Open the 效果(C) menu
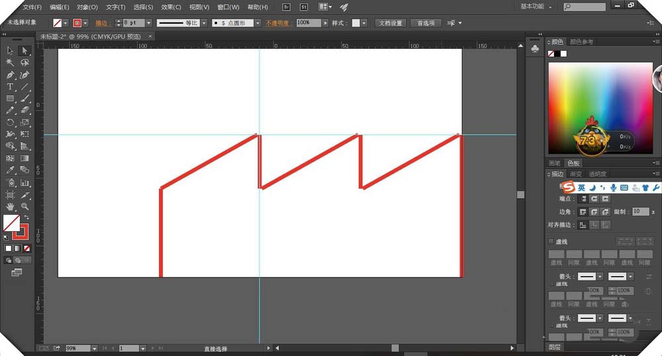The height and width of the screenshot is (356, 662). pos(171,7)
